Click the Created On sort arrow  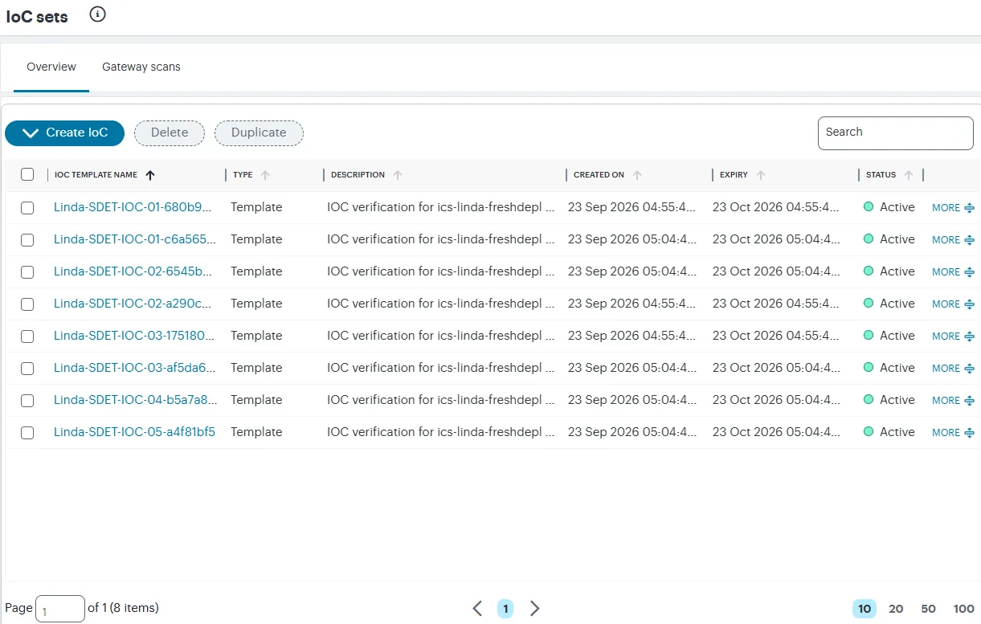coord(637,175)
